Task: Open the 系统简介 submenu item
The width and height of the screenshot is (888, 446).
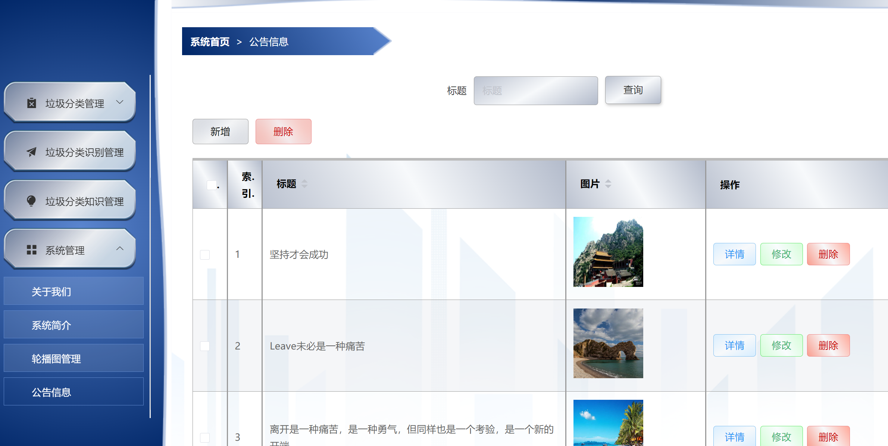Action: [x=74, y=325]
